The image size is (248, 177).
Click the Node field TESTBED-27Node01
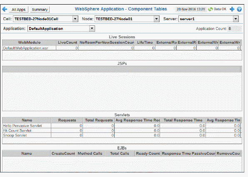pos(127,19)
